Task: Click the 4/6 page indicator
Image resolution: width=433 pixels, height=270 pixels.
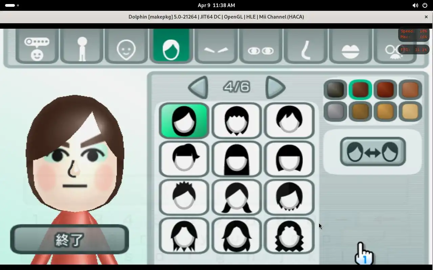Action: pos(236,87)
